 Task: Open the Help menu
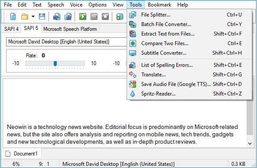point(182,5)
